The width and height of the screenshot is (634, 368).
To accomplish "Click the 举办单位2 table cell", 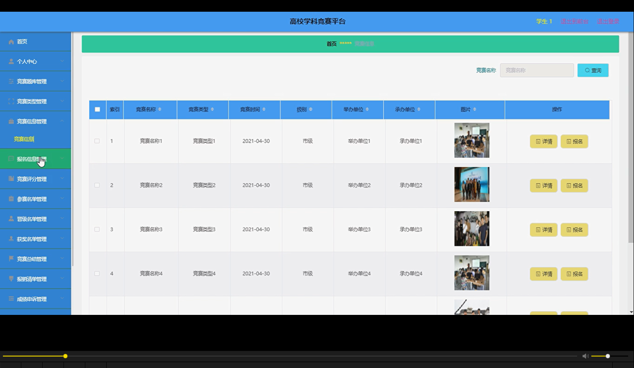I will pyautogui.click(x=359, y=185).
